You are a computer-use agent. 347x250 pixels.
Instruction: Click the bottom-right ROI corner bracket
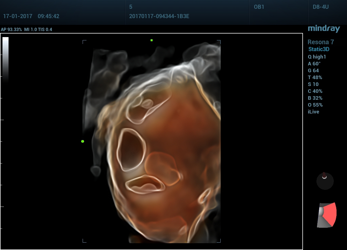219,241
